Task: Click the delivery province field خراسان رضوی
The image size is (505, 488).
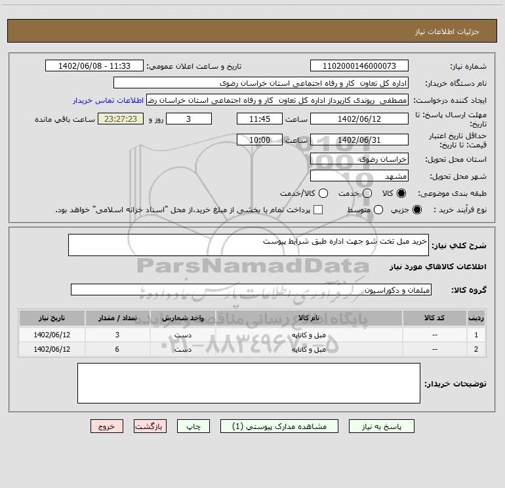Action: [x=359, y=159]
